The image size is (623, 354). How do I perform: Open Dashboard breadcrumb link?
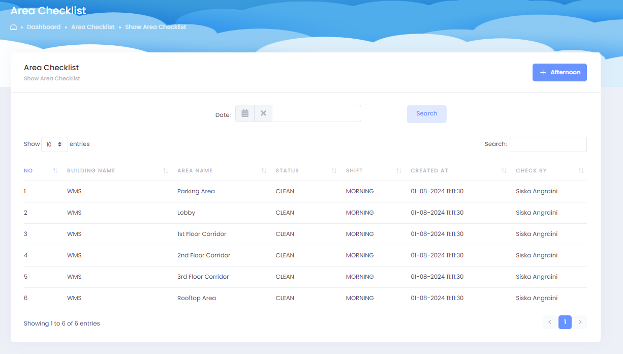tap(44, 27)
